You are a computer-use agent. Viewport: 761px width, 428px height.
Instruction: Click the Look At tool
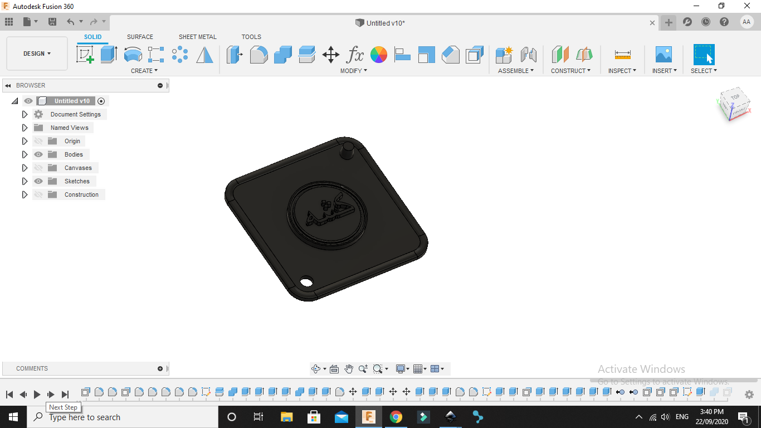[x=334, y=369]
